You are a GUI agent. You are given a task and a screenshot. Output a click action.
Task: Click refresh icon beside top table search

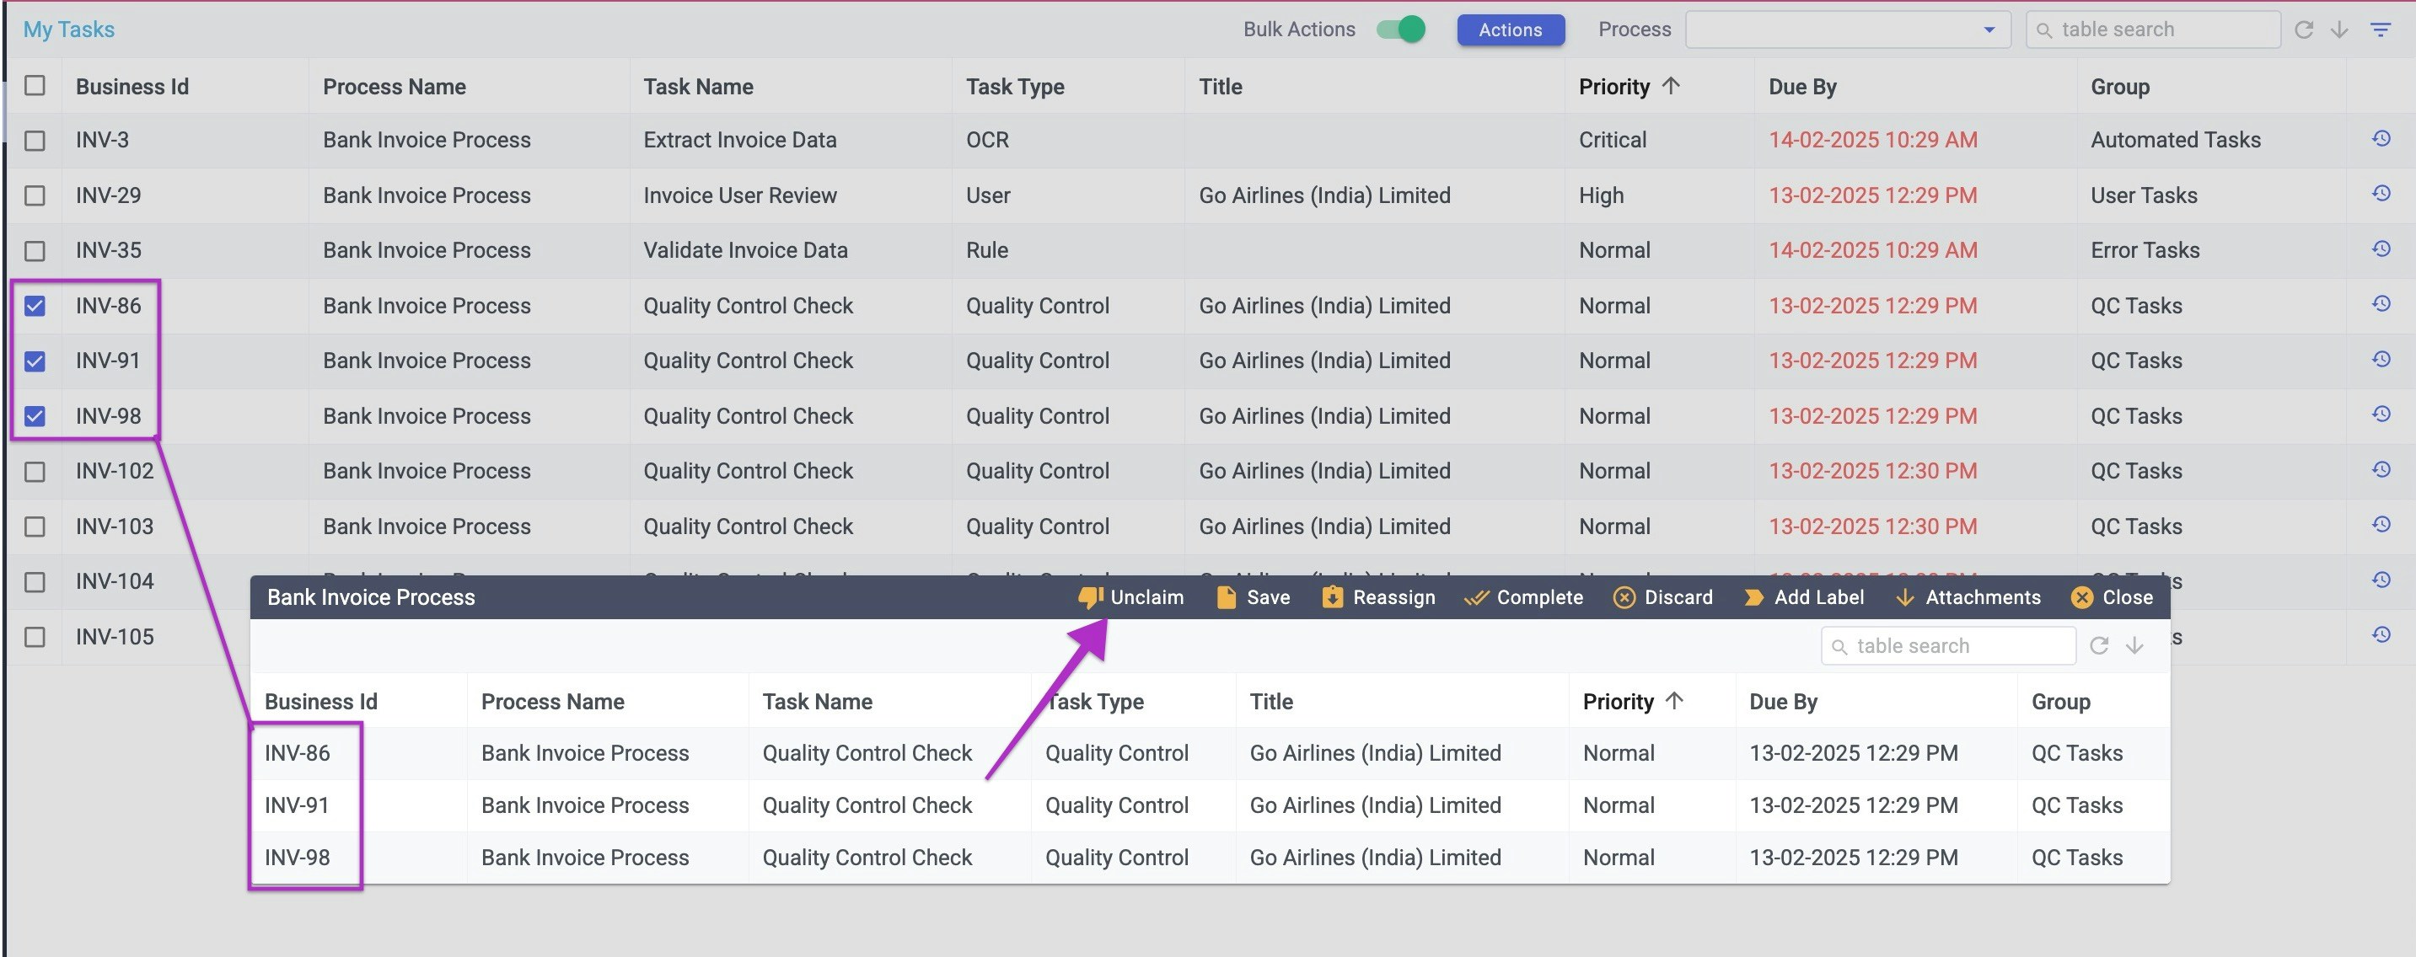2303,30
